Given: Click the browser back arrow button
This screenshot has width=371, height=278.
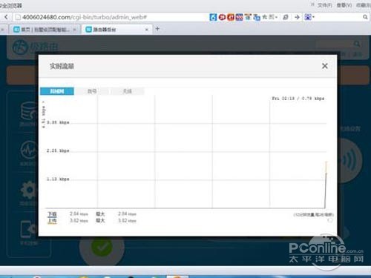Looking at the screenshot, I should (6, 17).
